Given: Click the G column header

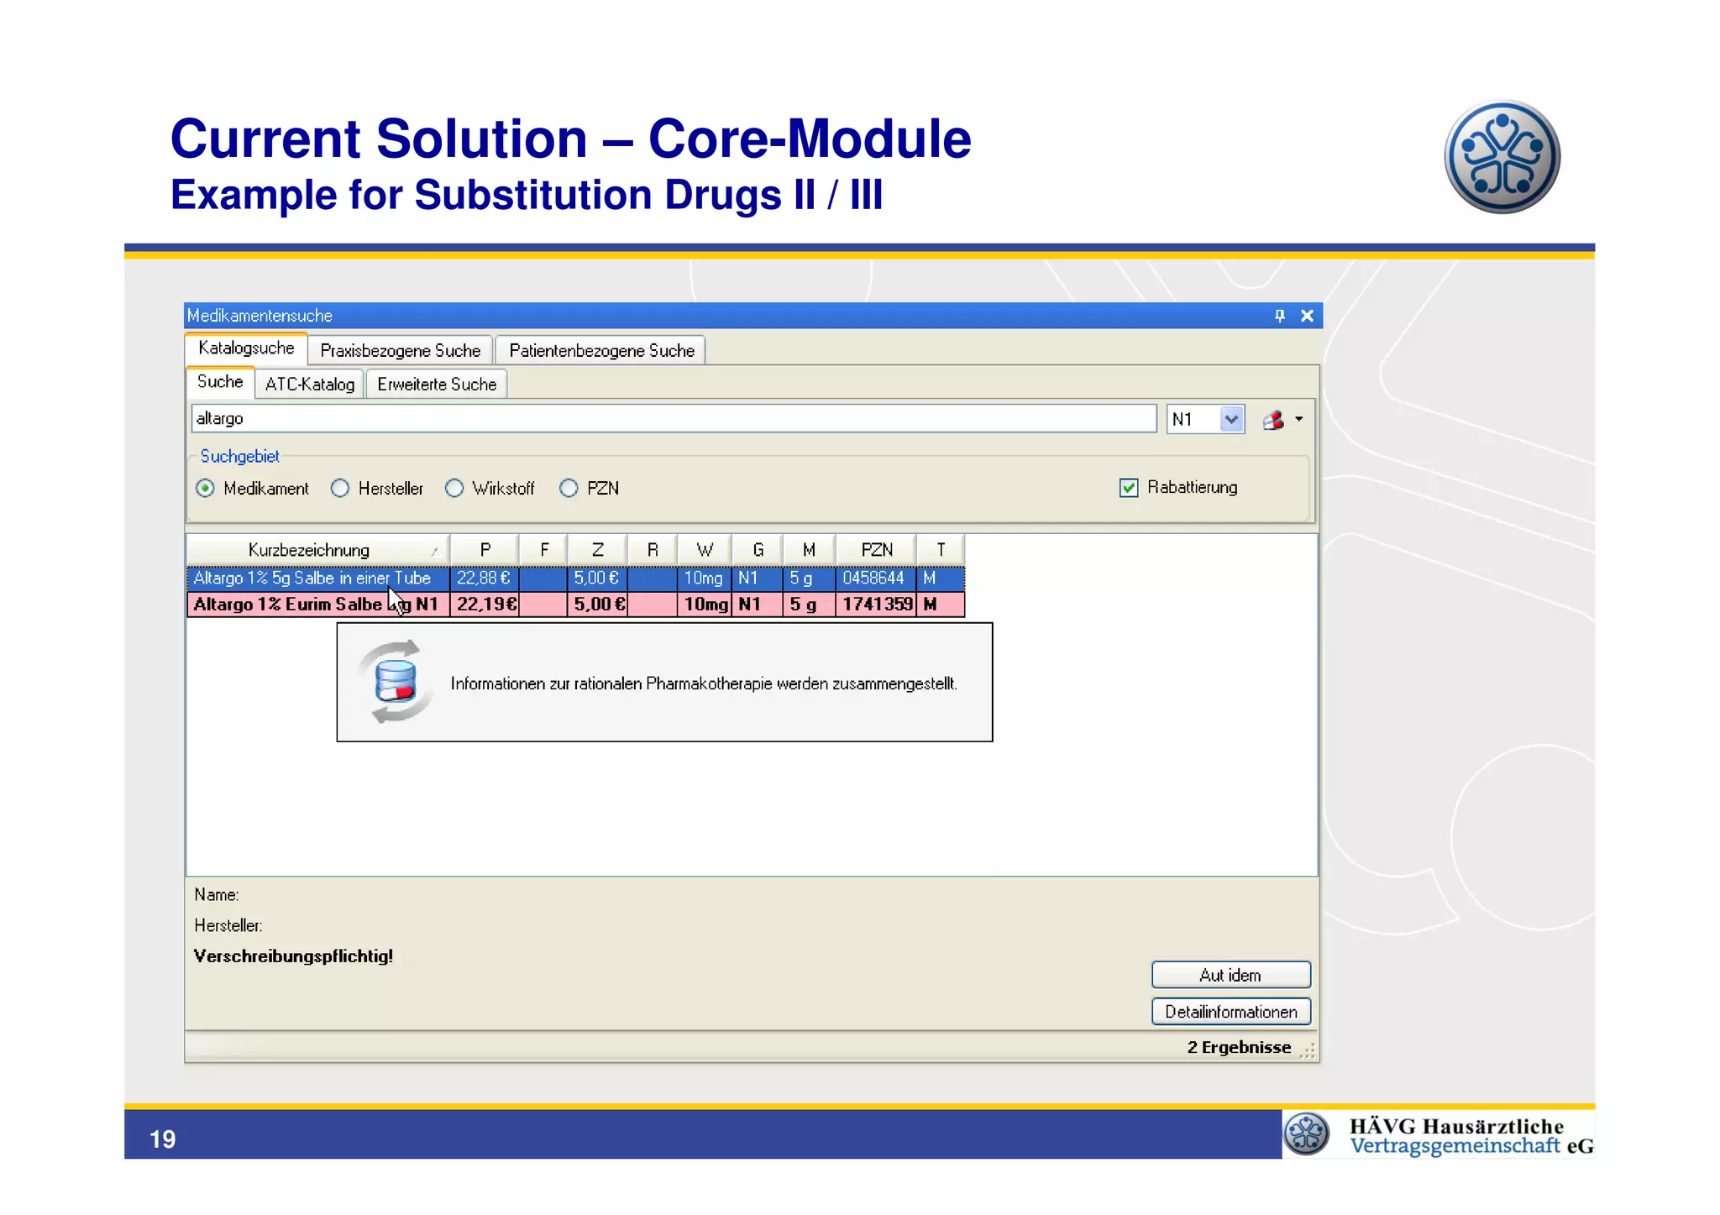Looking at the screenshot, I should click(x=758, y=550).
